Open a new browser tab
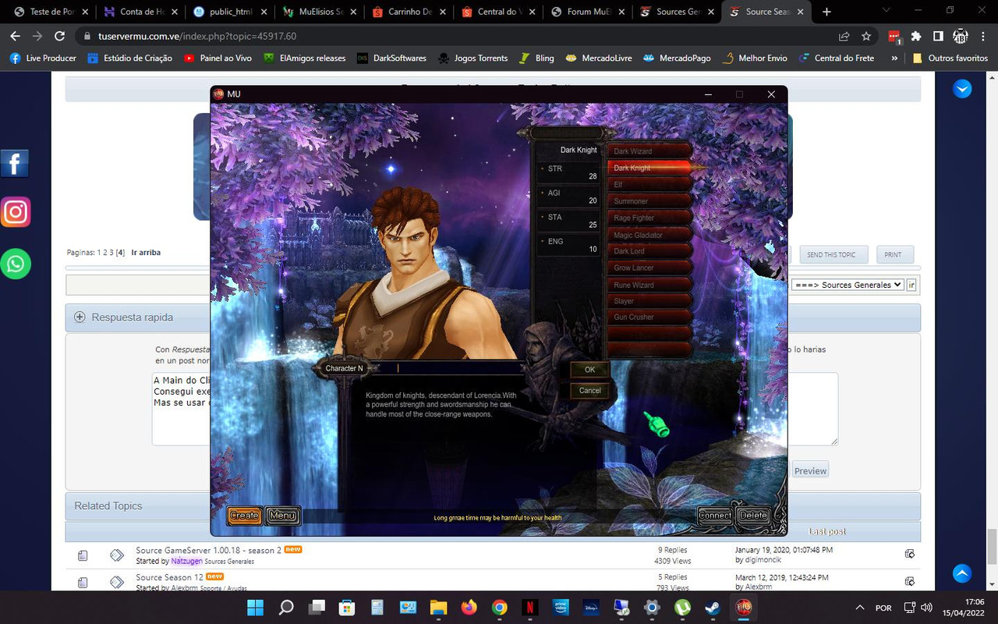The image size is (998, 624). coord(826,12)
